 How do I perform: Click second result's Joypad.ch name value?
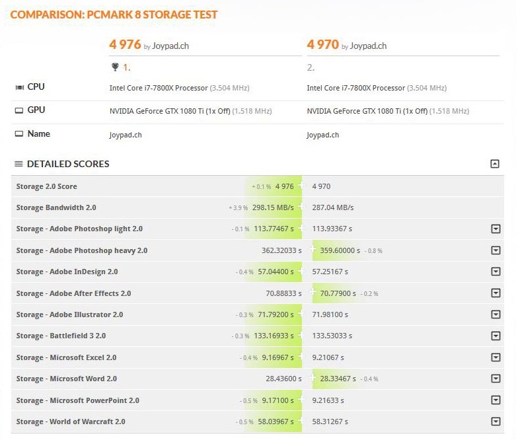[x=322, y=135]
